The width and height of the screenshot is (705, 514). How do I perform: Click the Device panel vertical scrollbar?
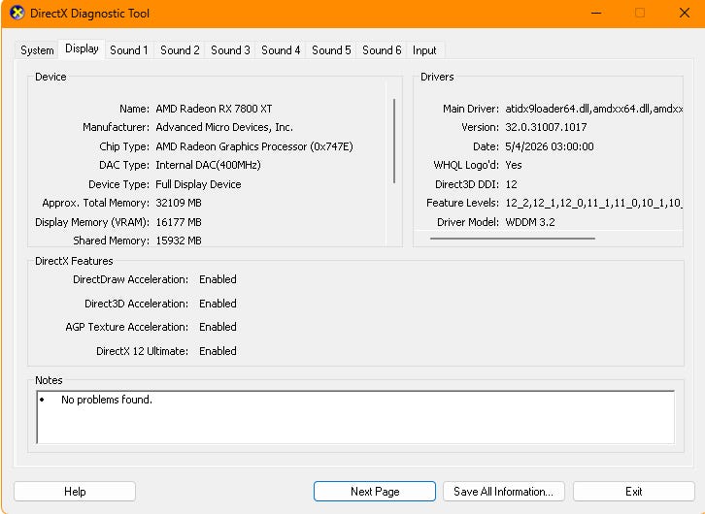[x=394, y=141]
